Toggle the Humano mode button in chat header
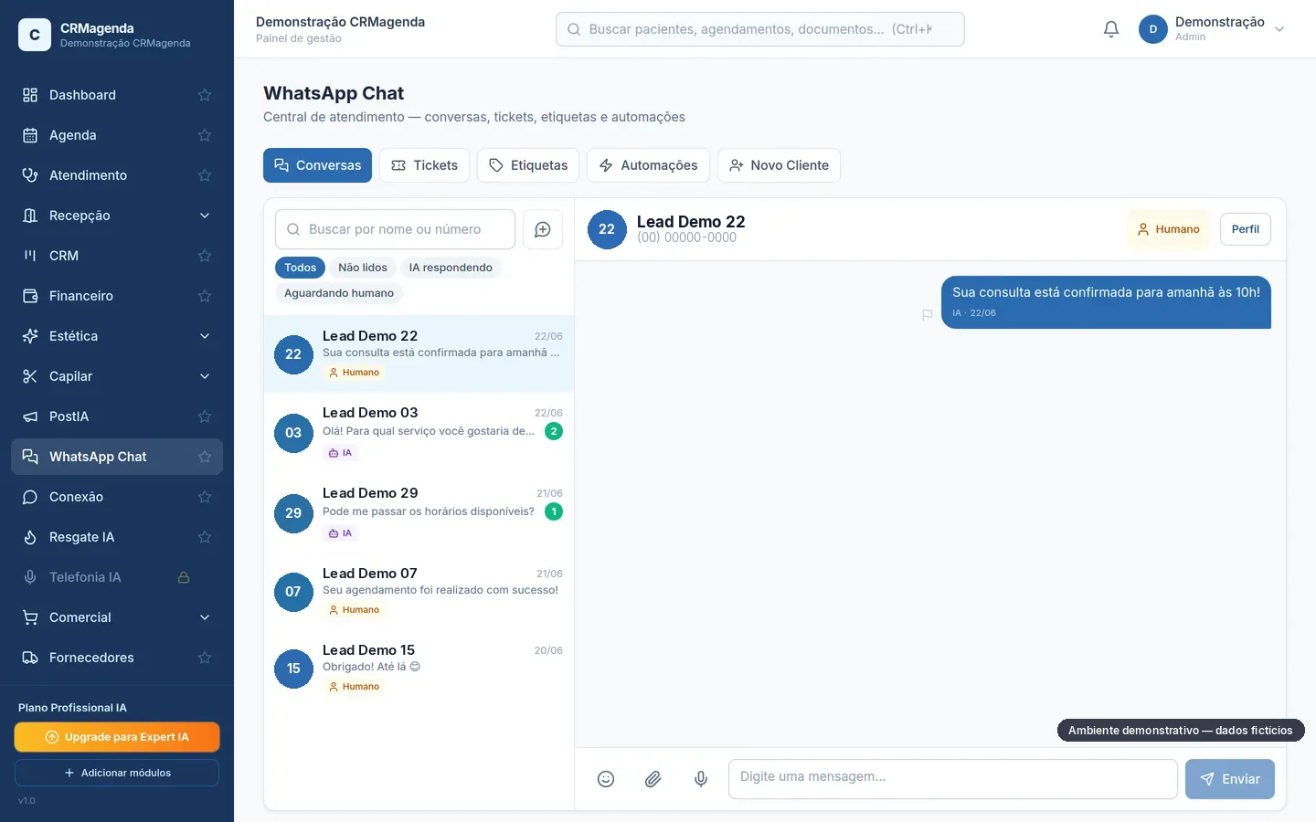 click(1169, 229)
